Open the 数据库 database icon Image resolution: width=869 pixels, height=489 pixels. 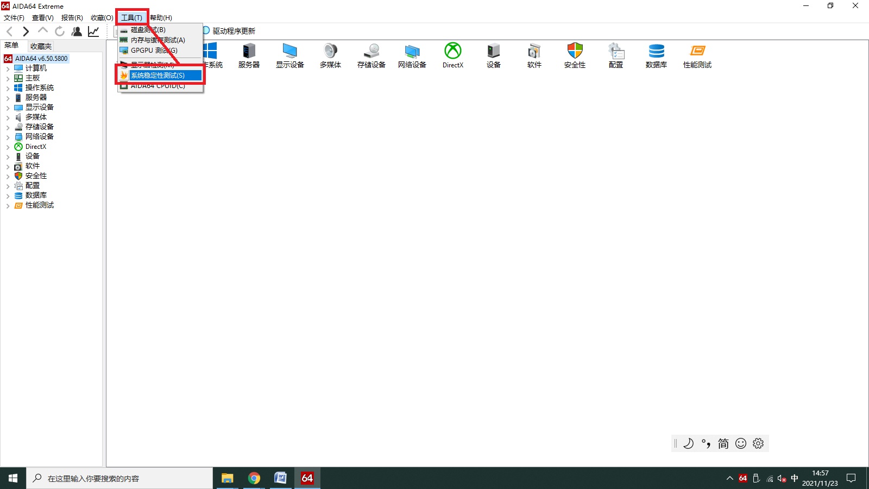[656, 55]
